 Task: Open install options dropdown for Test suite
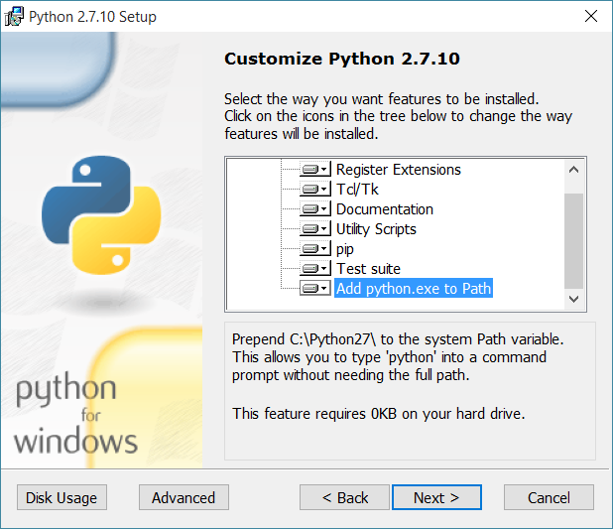coord(315,269)
